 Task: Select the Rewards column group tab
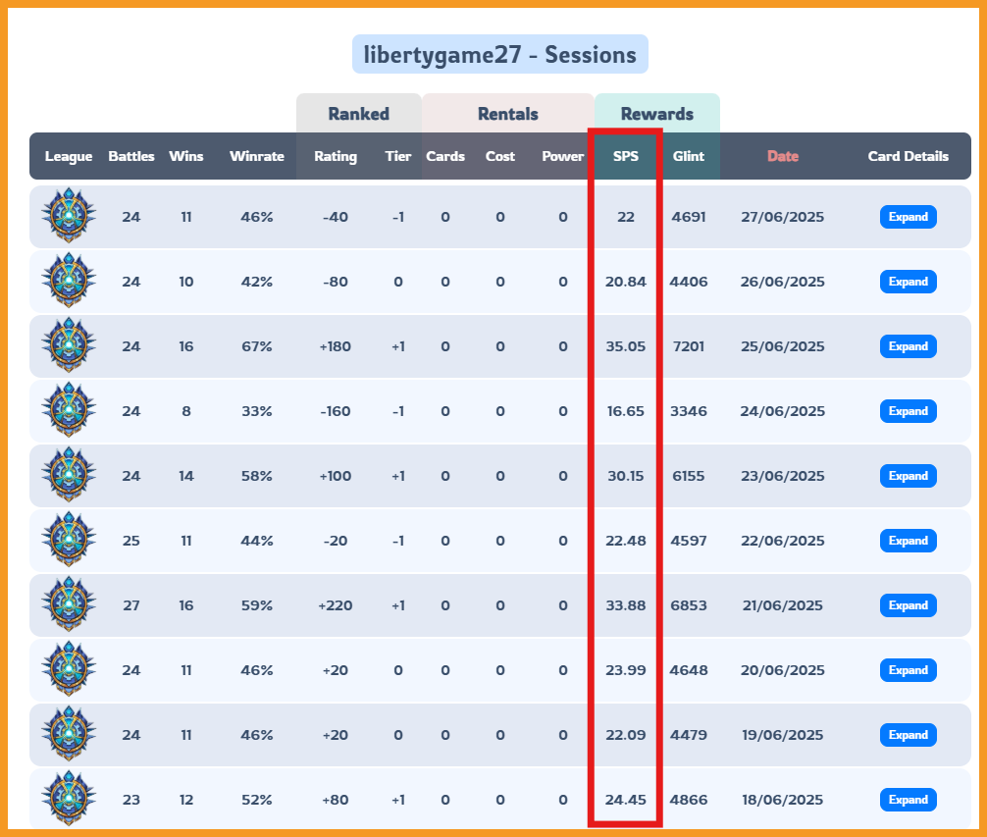point(657,113)
